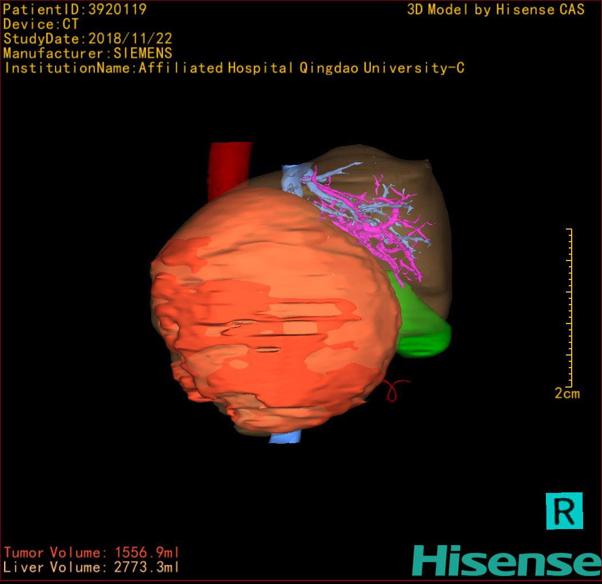Click the StudyDate 2018/11/22 text

[x=88, y=39]
